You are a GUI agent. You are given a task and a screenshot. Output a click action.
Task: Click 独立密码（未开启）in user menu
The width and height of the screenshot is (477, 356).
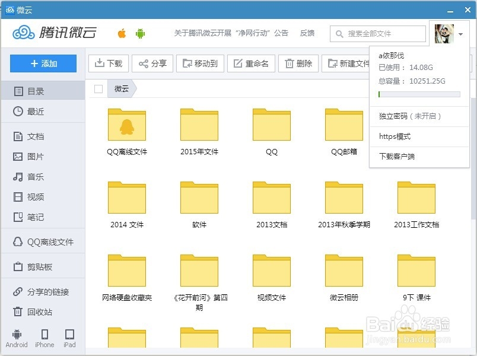419,116
